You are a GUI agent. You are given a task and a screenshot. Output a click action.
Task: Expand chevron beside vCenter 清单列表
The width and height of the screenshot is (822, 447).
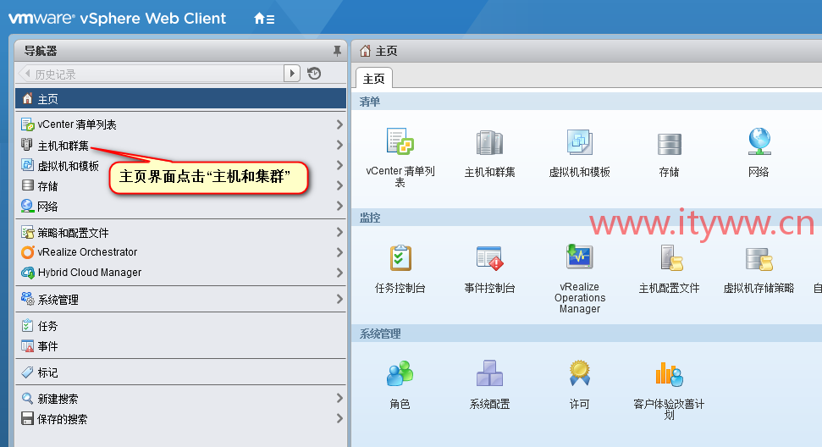[x=339, y=124]
